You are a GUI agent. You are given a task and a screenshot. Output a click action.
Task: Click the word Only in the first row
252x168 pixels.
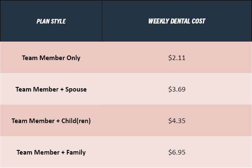[73, 58]
